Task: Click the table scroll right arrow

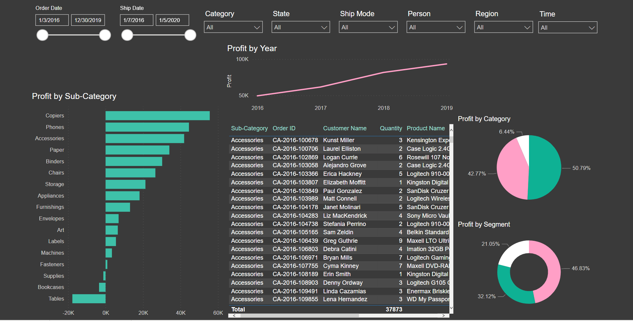Action: pos(444,316)
